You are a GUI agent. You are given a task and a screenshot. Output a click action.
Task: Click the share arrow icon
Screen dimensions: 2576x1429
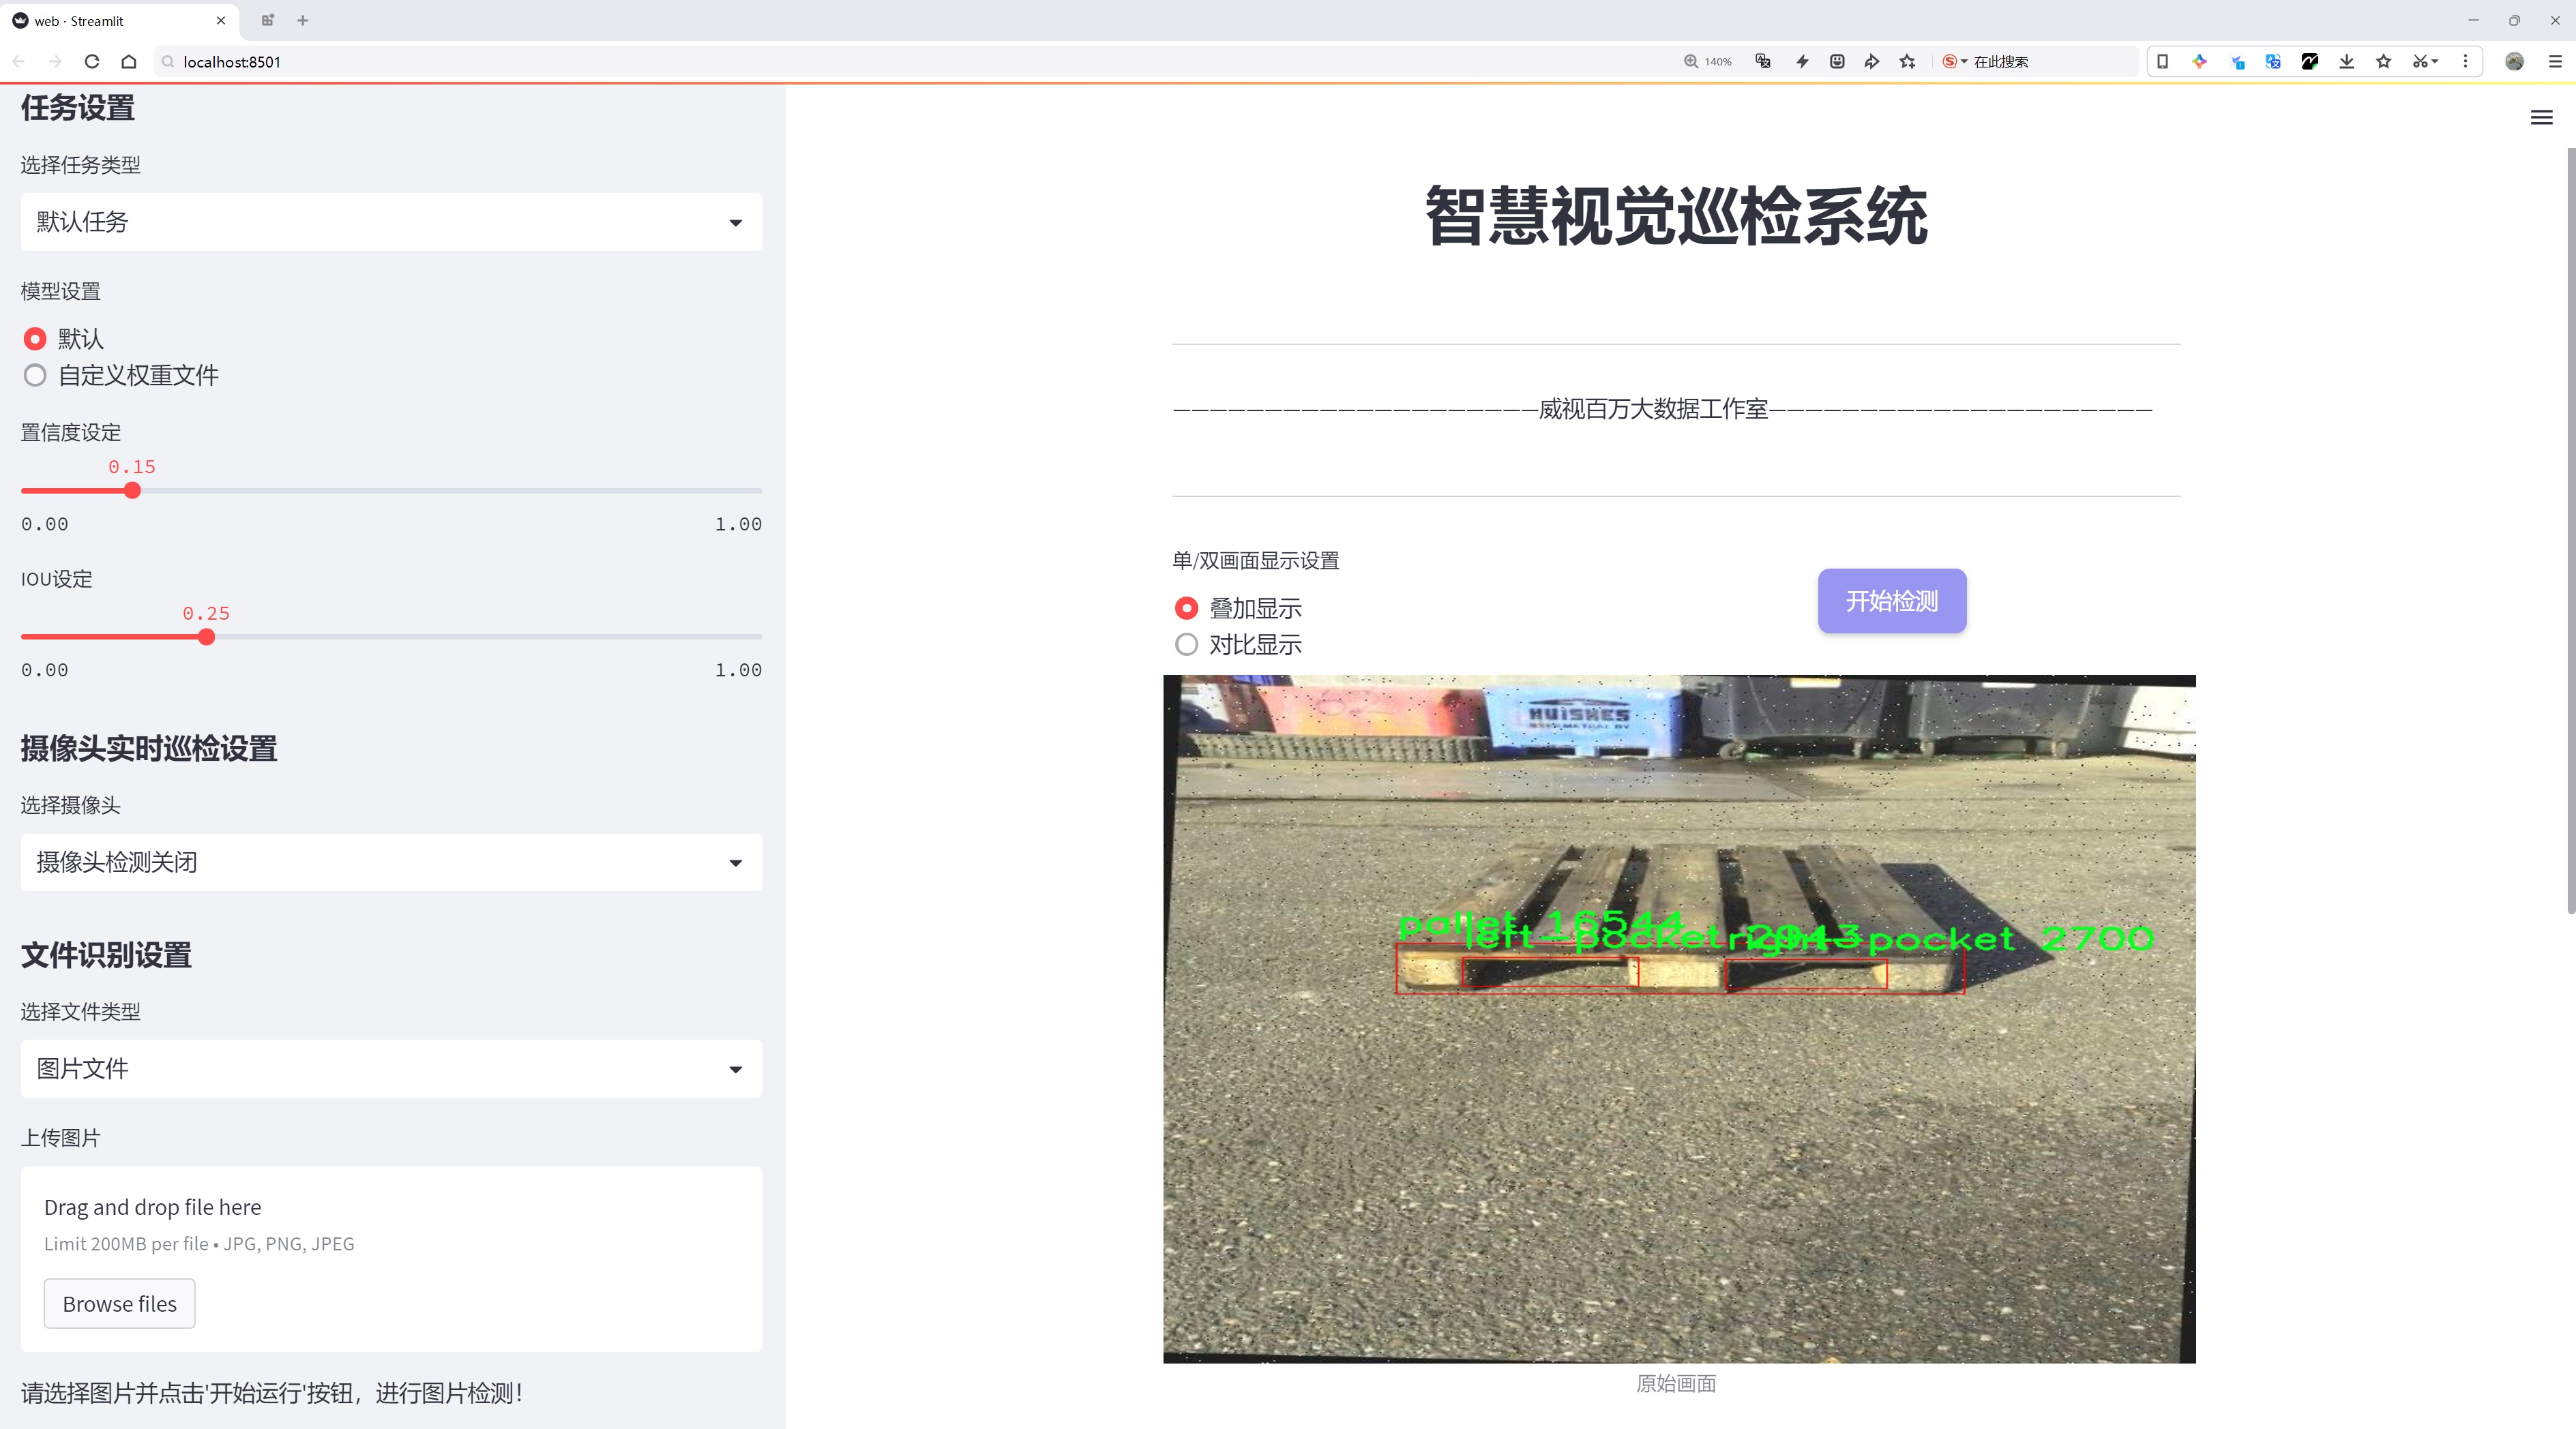tap(1871, 62)
